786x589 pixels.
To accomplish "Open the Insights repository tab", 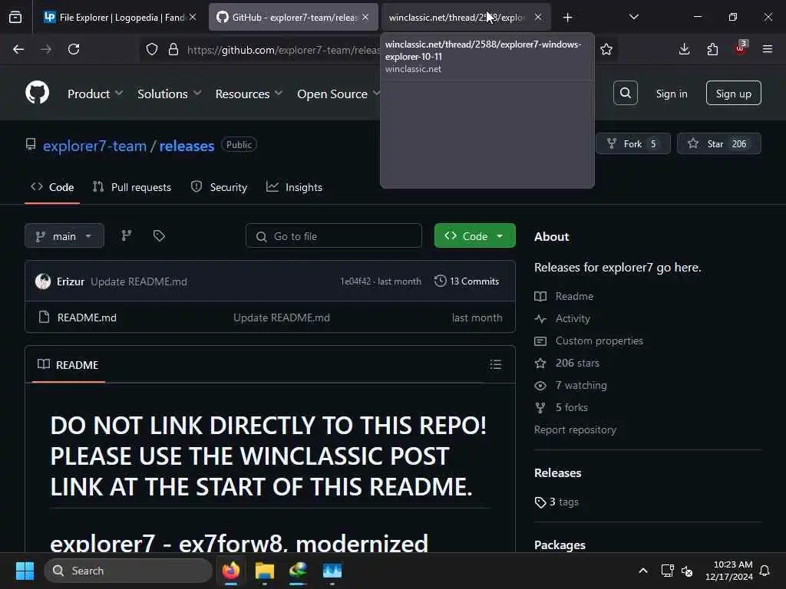I will [x=294, y=187].
